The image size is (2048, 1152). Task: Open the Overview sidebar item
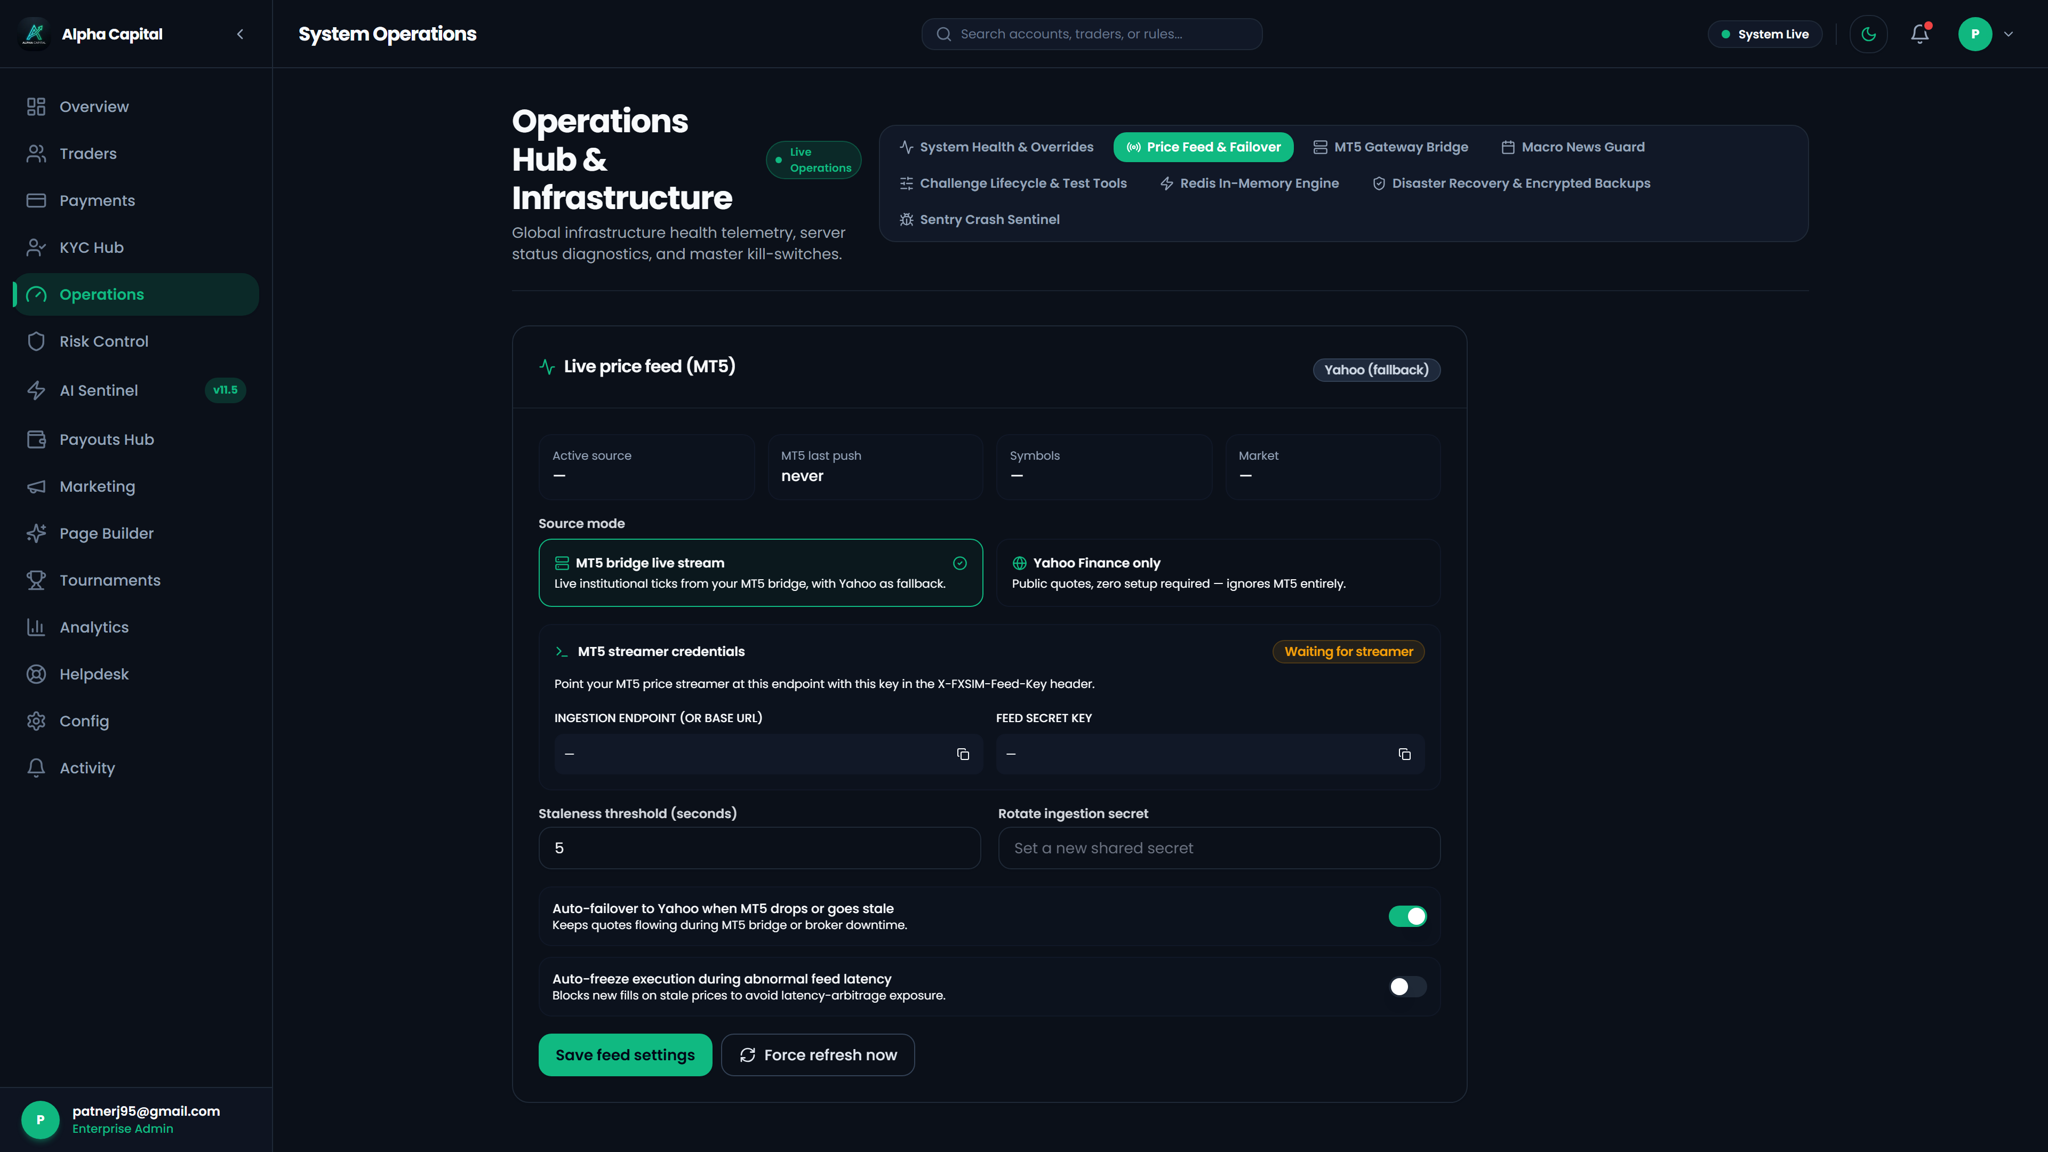tap(136, 107)
